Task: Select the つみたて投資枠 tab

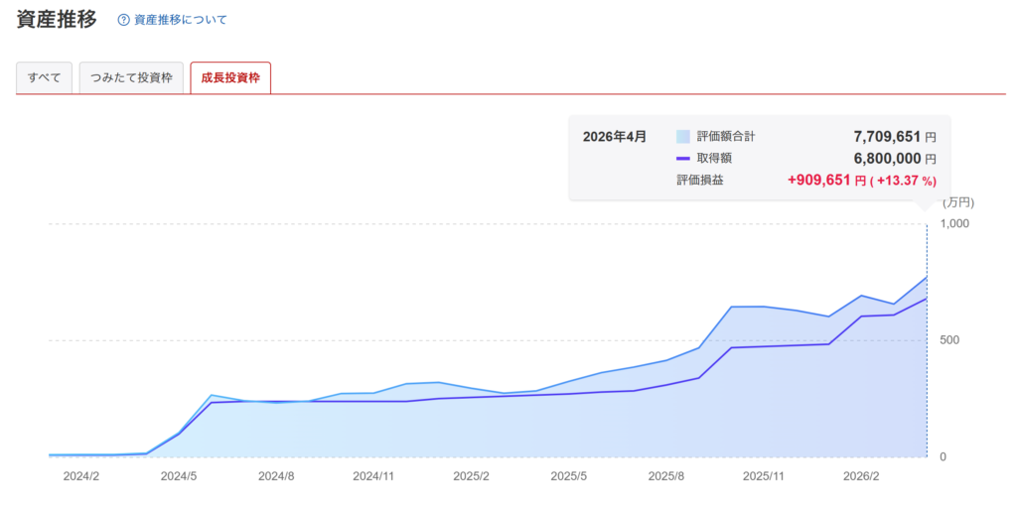Action: pos(131,78)
